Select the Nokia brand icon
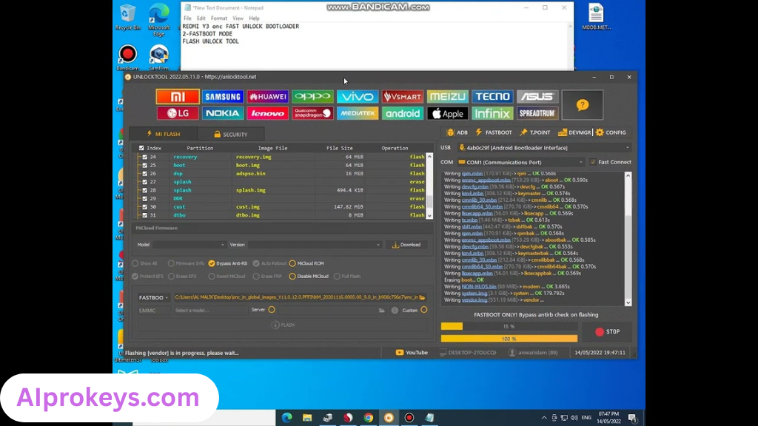758x426 pixels. 223,113
